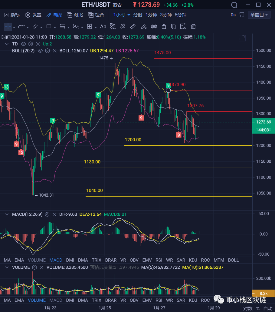Close the BOLL indicator with its X
This screenshot has height=312, width=275.
[54, 51]
